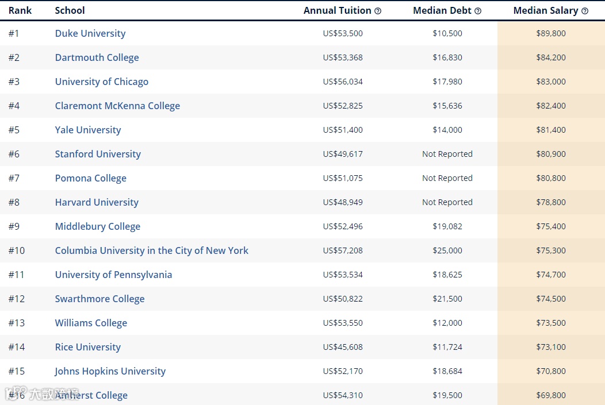605x405 pixels.
Task: Click the Median Debt help icon
Action: (x=478, y=11)
